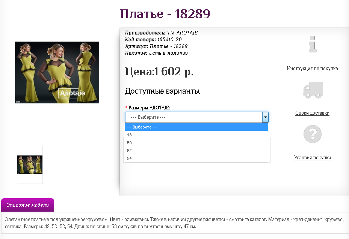Click the price text Цена:1 602 р.
Image resolution: width=349 pixels, height=239 pixels.
(x=159, y=72)
